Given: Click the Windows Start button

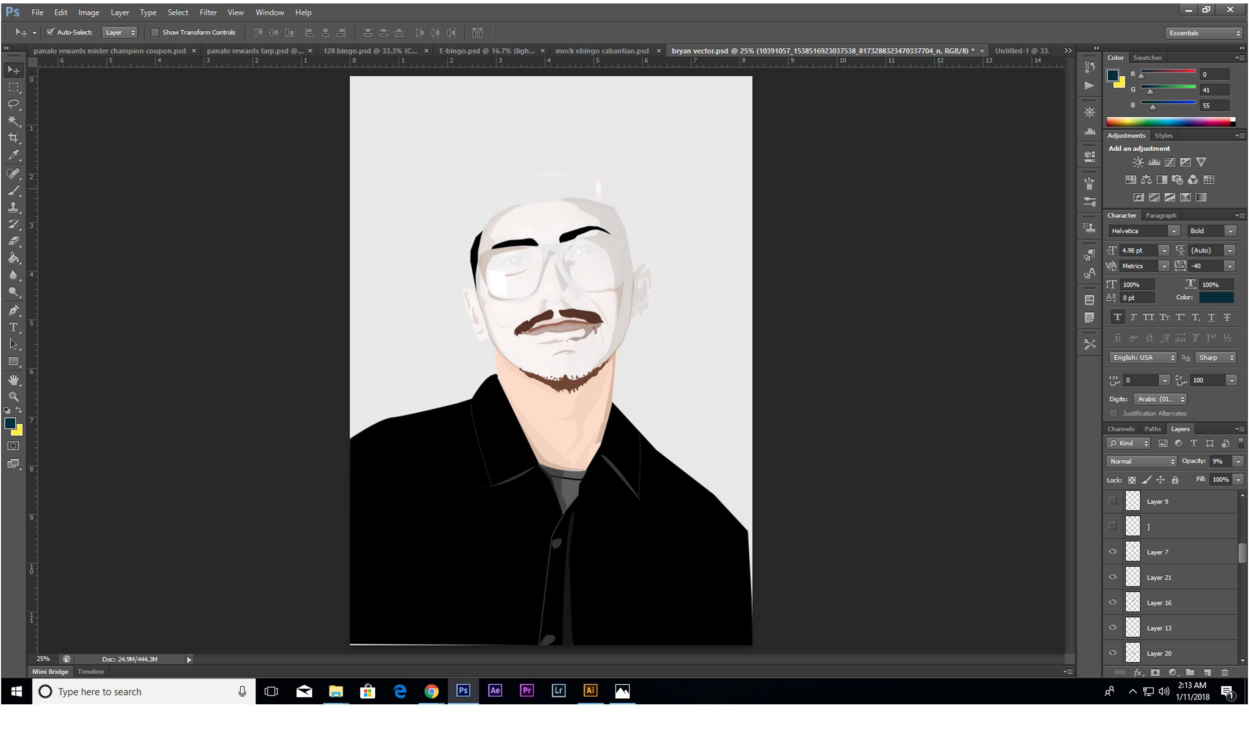Looking at the screenshot, I should [16, 691].
